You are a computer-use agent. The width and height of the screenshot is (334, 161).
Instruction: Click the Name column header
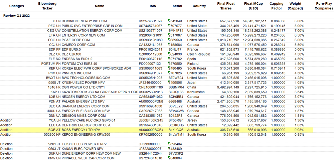pos(100,6)
